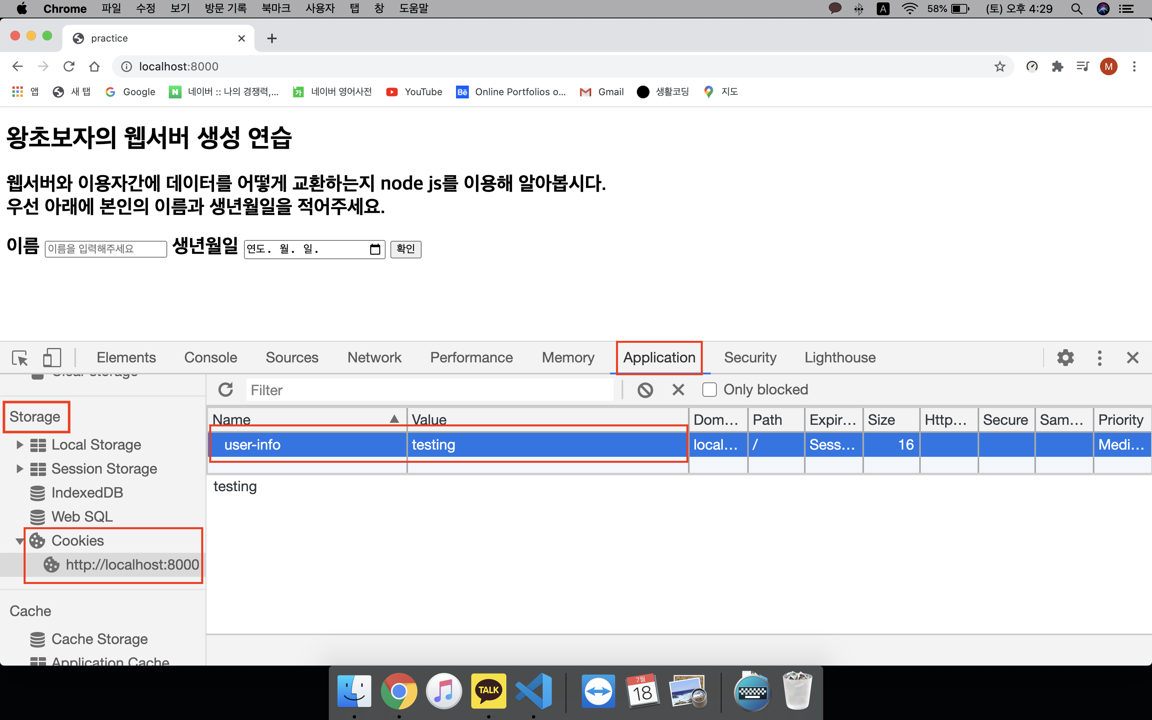1152x720 pixels.
Task: Click the 확인 submit button
Action: point(406,249)
